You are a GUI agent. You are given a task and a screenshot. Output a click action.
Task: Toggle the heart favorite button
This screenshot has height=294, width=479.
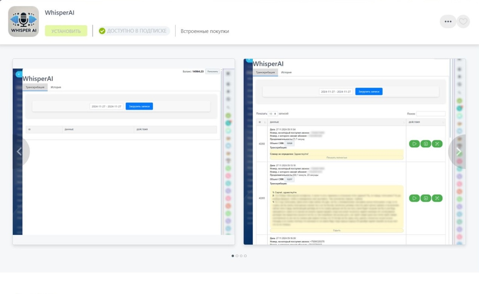pos(463,21)
